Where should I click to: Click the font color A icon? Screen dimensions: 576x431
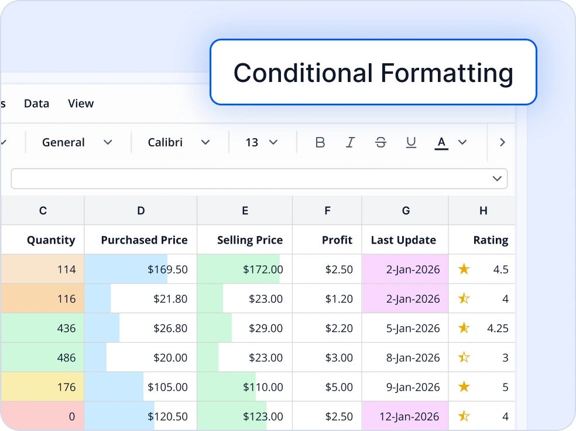tap(441, 142)
